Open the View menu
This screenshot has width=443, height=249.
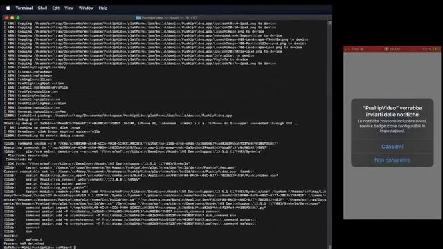[x=69, y=8]
